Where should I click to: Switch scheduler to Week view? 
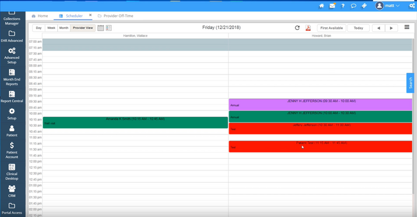point(51,28)
